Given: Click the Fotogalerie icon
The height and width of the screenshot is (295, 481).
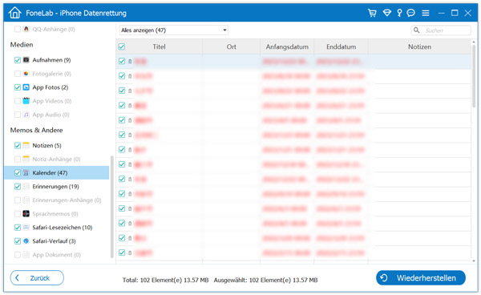Looking at the screenshot, I should [x=26, y=74].
